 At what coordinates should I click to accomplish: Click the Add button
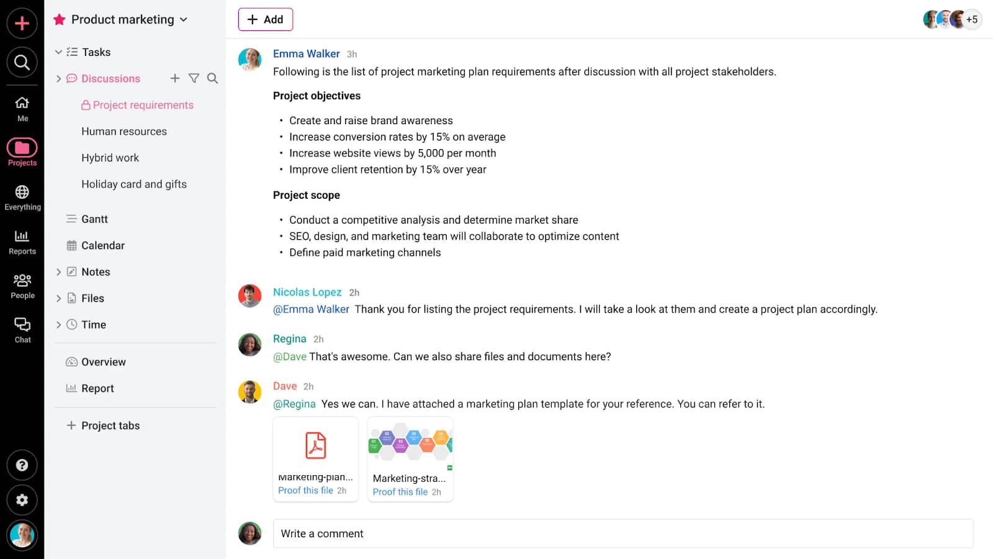[x=266, y=19]
